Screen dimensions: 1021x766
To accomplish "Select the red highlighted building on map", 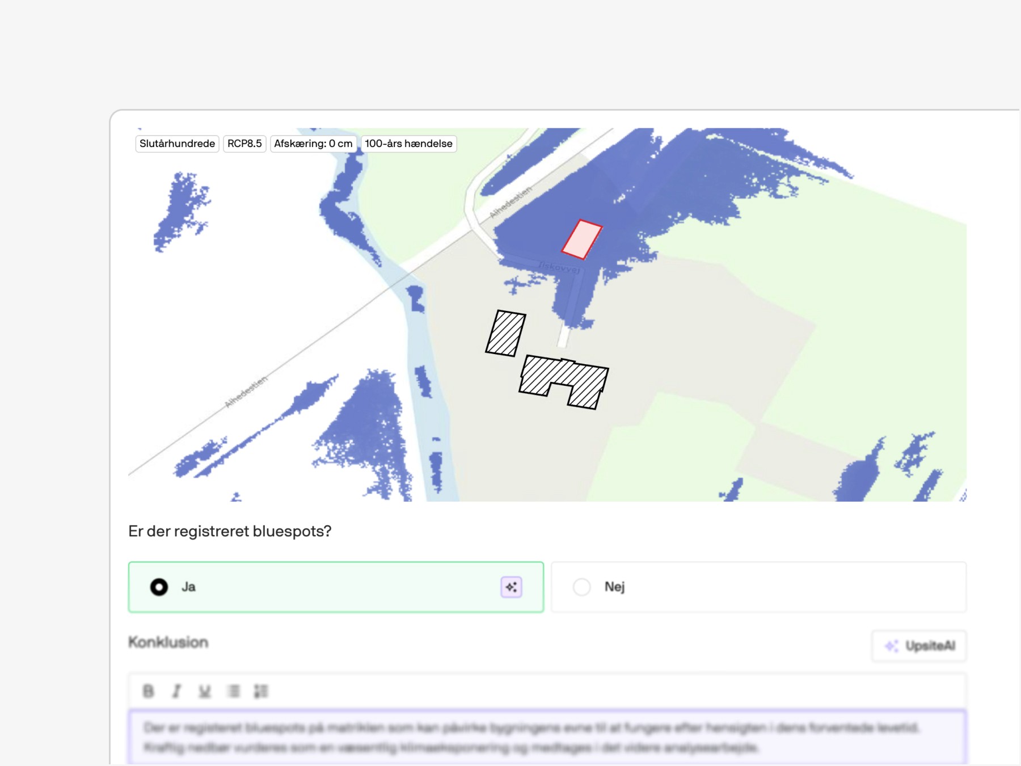I will (x=581, y=239).
